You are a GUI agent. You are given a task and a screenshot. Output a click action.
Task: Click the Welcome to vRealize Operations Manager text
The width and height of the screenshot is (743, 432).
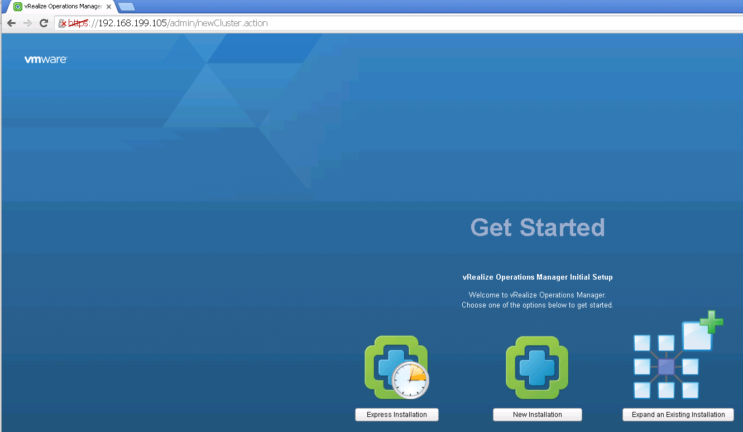[x=538, y=295]
